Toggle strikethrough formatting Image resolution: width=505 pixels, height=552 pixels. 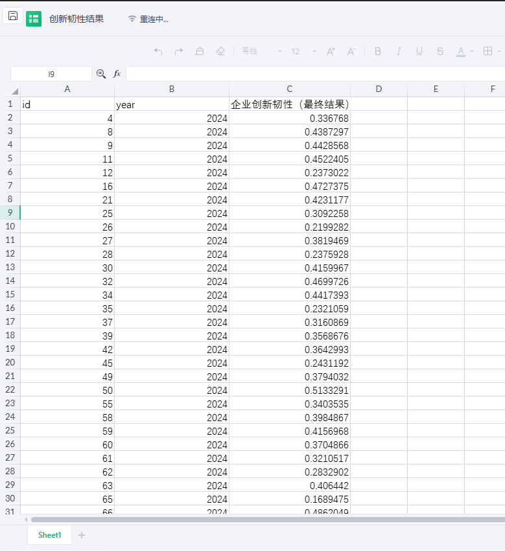coord(440,51)
